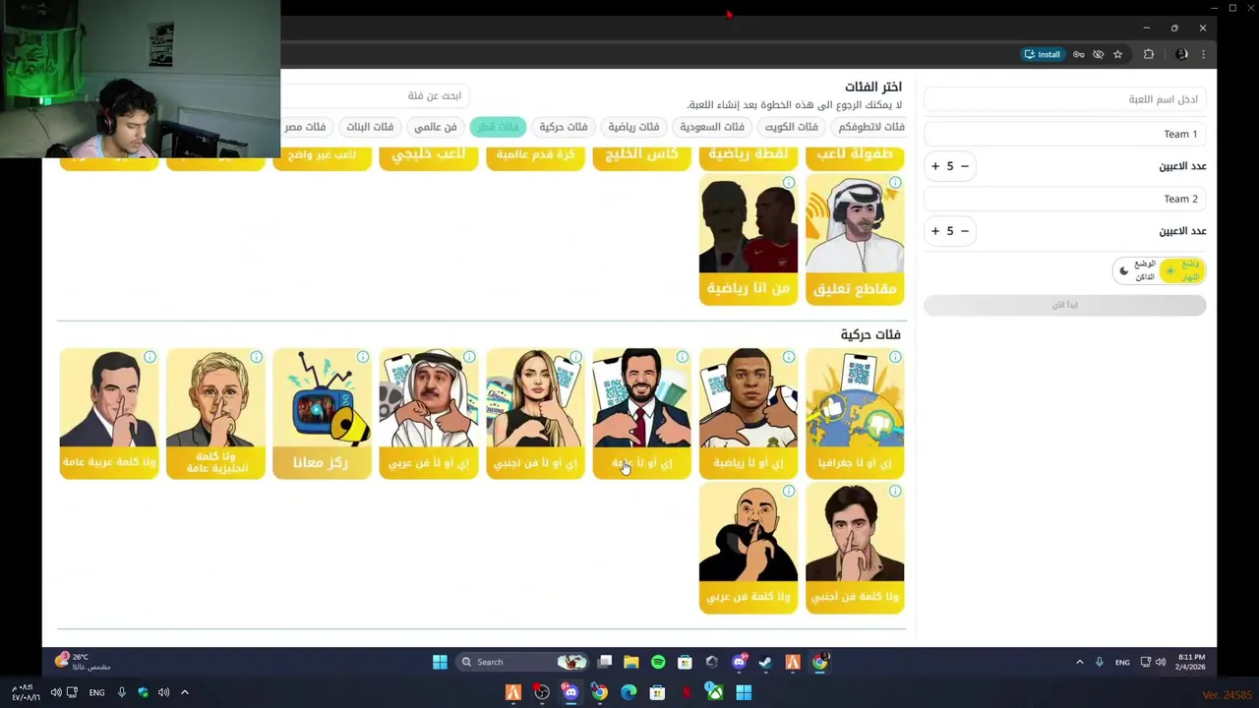Choose the ولا كلمة انجليزية عامة card
The height and width of the screenshot is (708, 1259).
point(215,414)
